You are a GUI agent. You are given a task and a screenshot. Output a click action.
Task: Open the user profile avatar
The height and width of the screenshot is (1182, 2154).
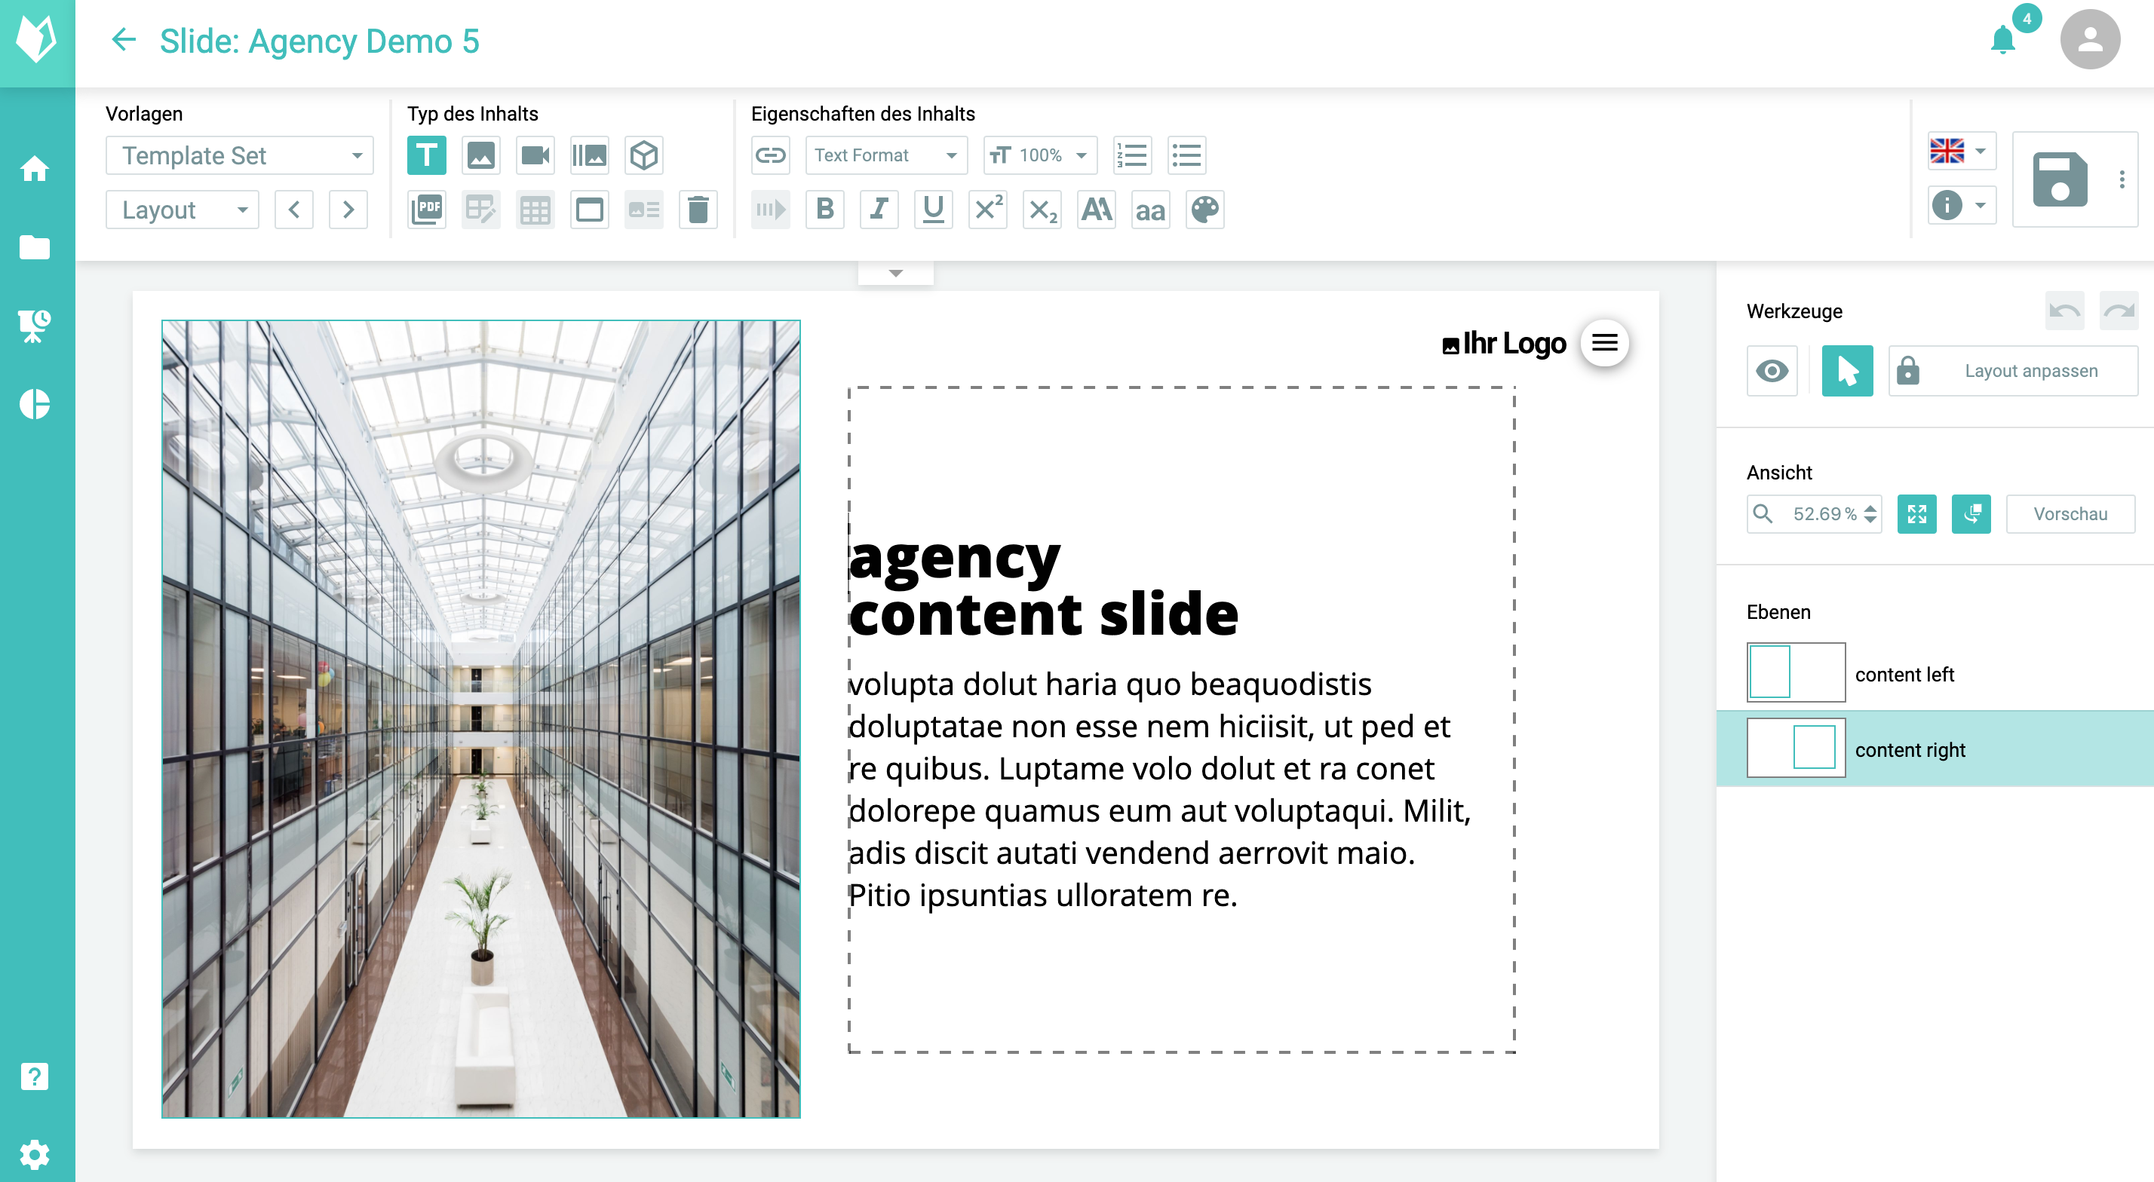pyautogui.click(x=2090, y=39)
